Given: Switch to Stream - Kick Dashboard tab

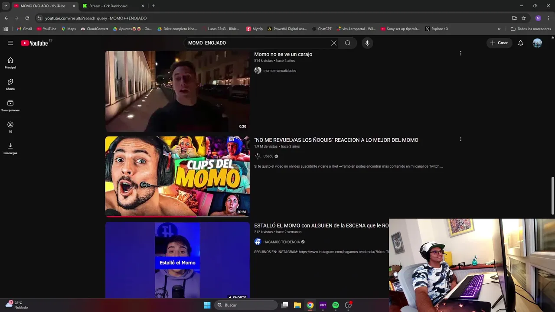Looking at the screenshot, I should pos(108,6).
